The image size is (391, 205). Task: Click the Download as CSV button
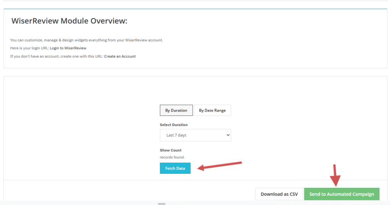[279, 194]
